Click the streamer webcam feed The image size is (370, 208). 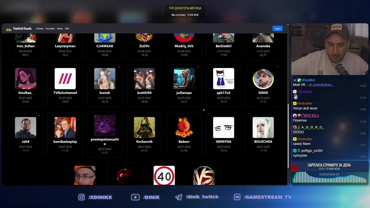[x=330, y=49]
